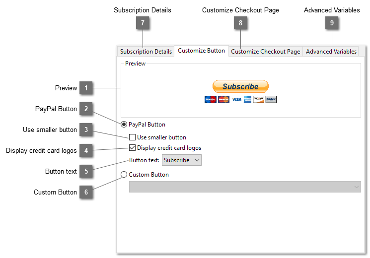370x258 pixels.
Task: Click the Preview group box title
Action: coord(135,64)
